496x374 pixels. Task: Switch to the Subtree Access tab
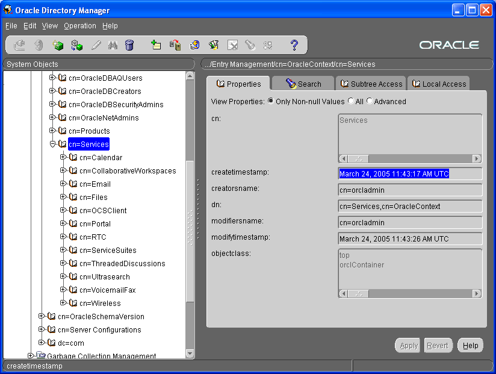pos(371,84)
